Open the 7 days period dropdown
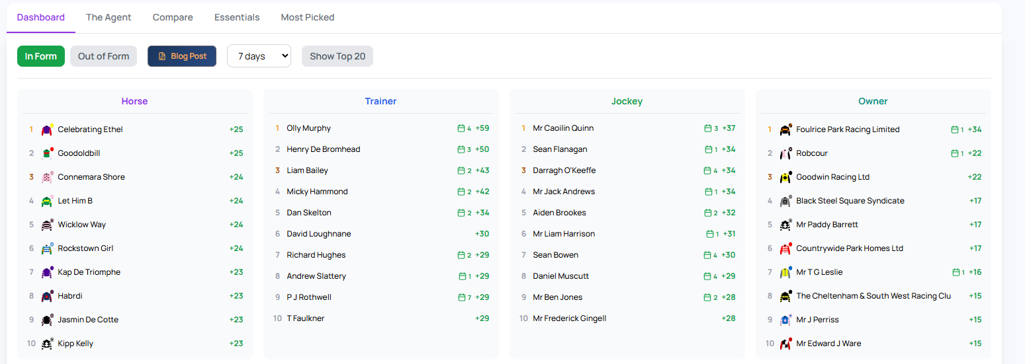The height and width of the screenshot is (364, 1025). click(259, 56)
